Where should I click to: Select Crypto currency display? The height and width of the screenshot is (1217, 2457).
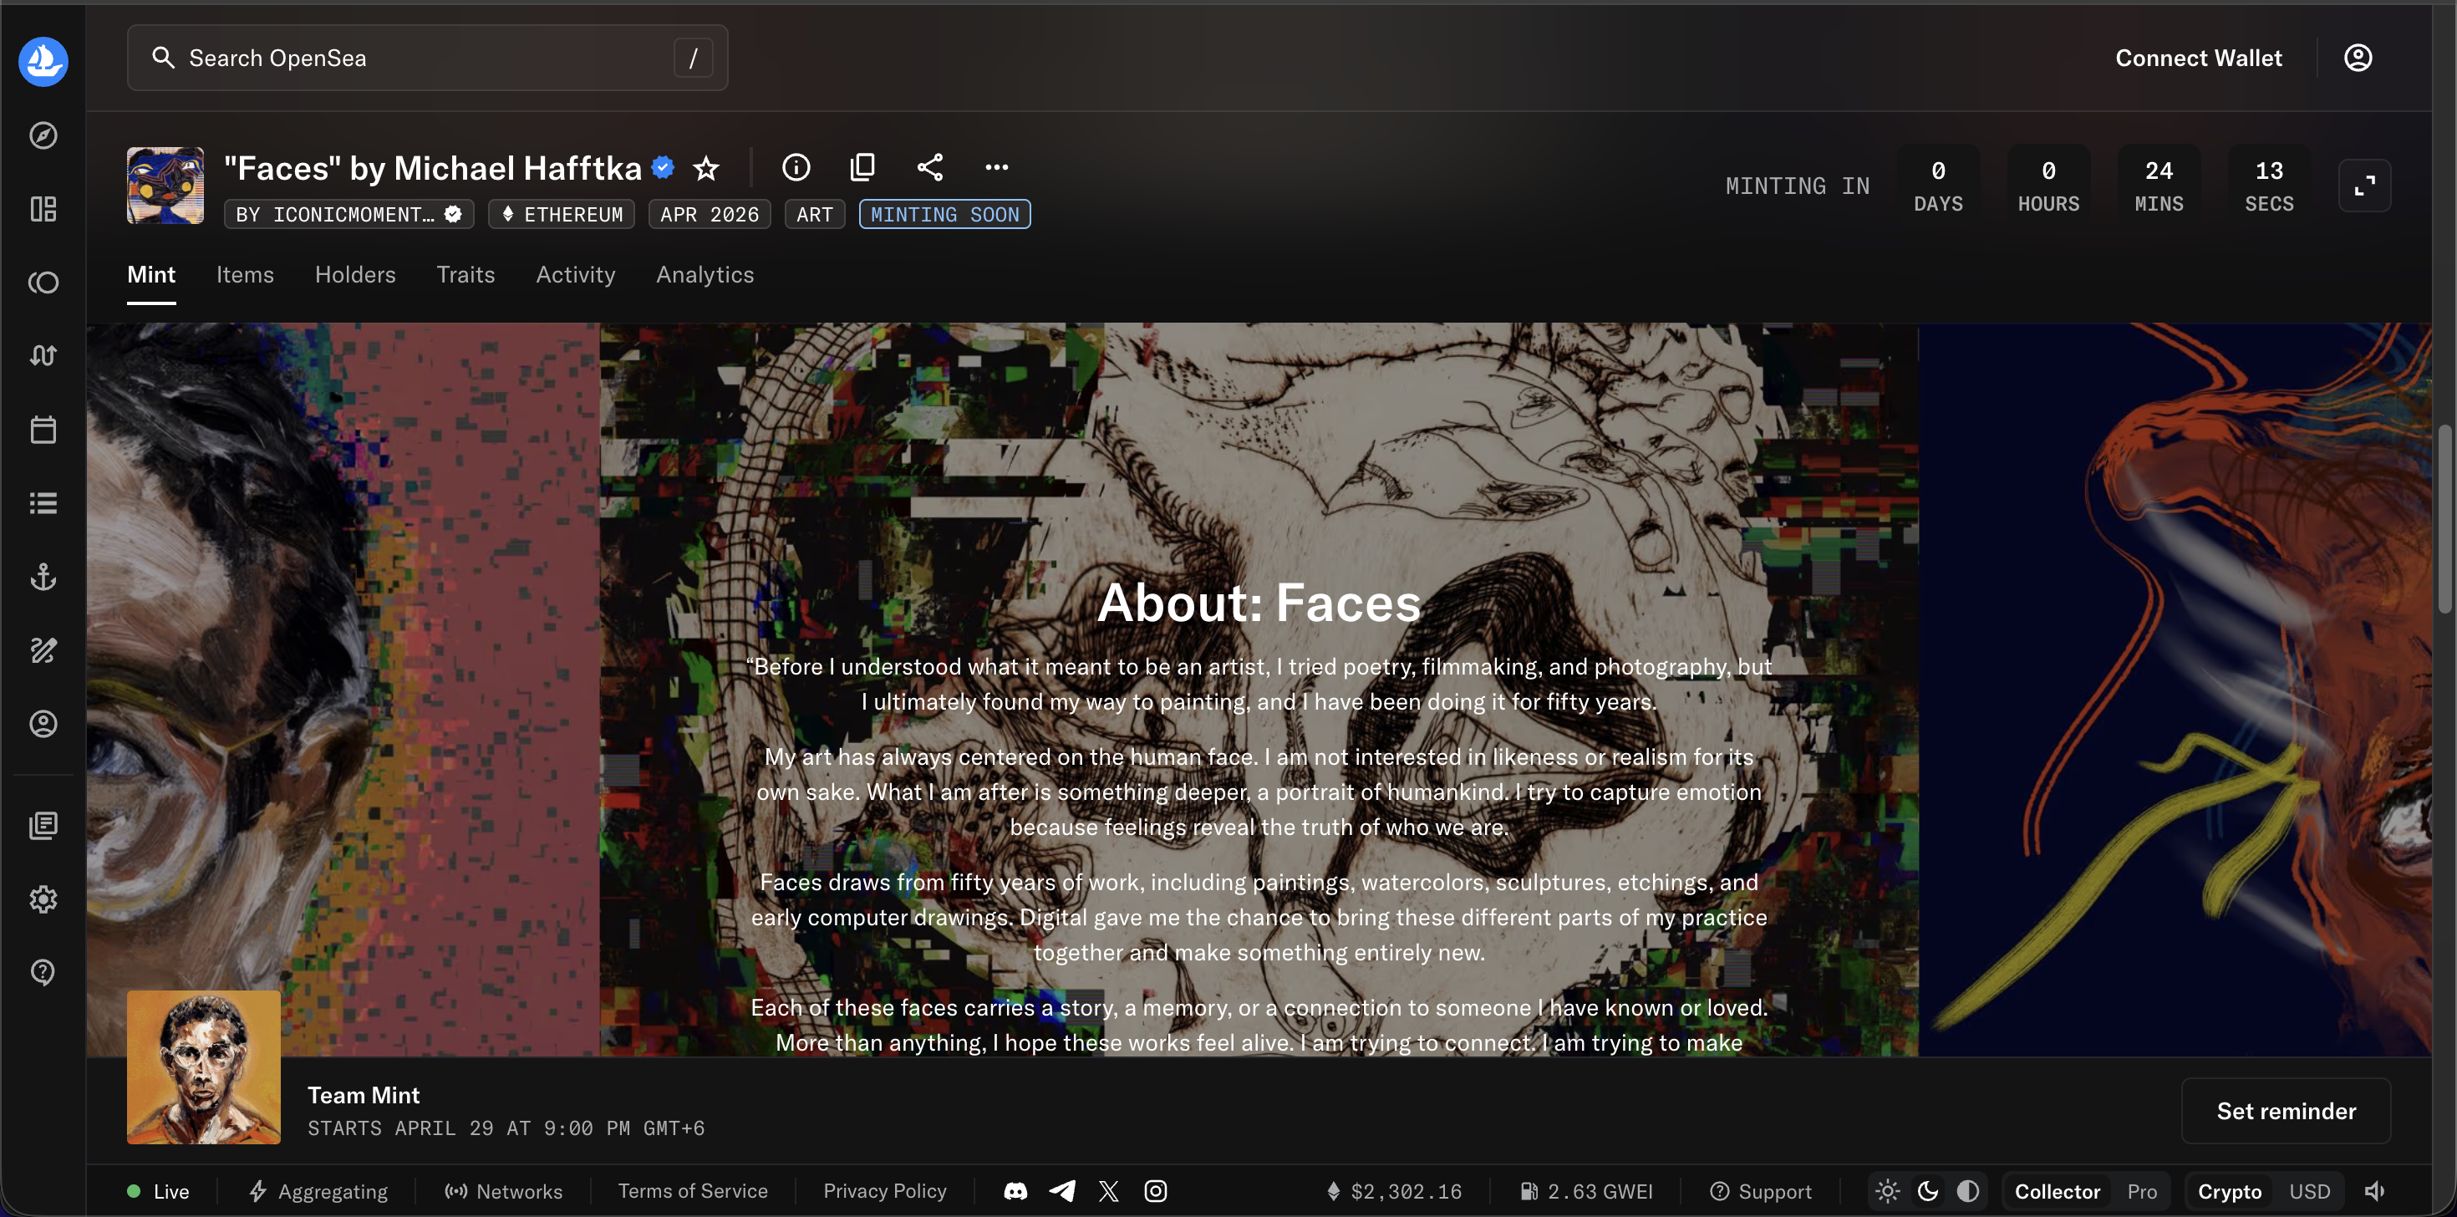tap(2230, 1191)
